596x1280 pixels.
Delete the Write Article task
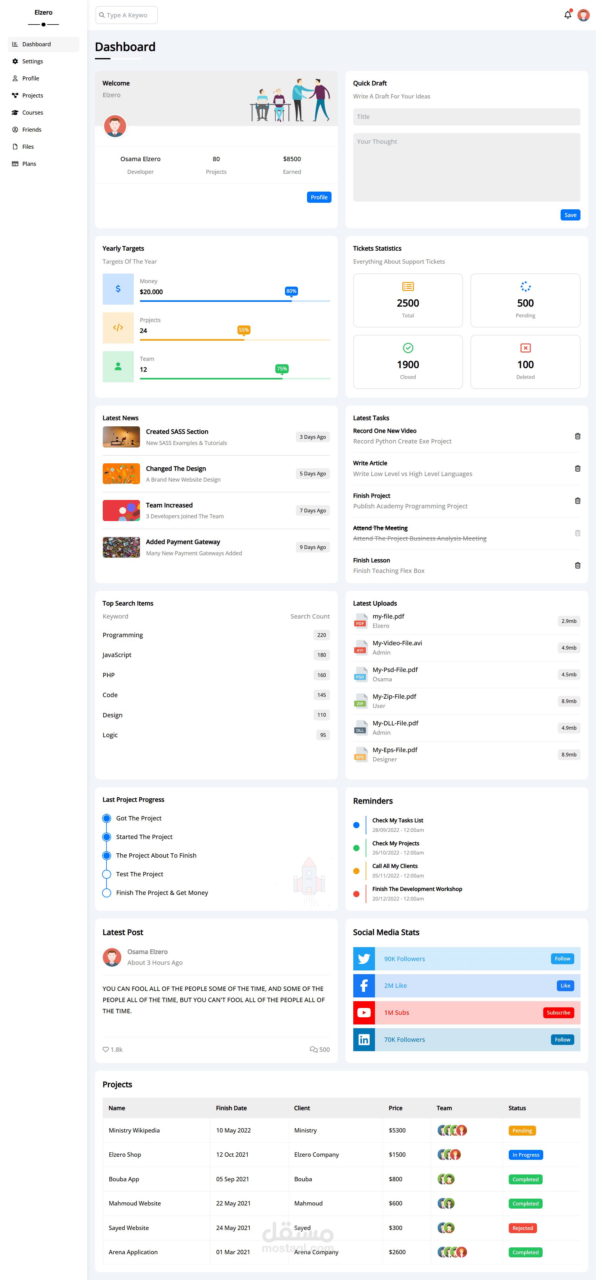[578, 469]
